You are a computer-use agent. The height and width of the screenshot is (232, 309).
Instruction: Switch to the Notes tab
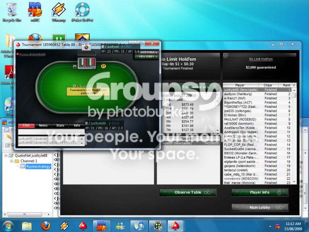(43, 125)
